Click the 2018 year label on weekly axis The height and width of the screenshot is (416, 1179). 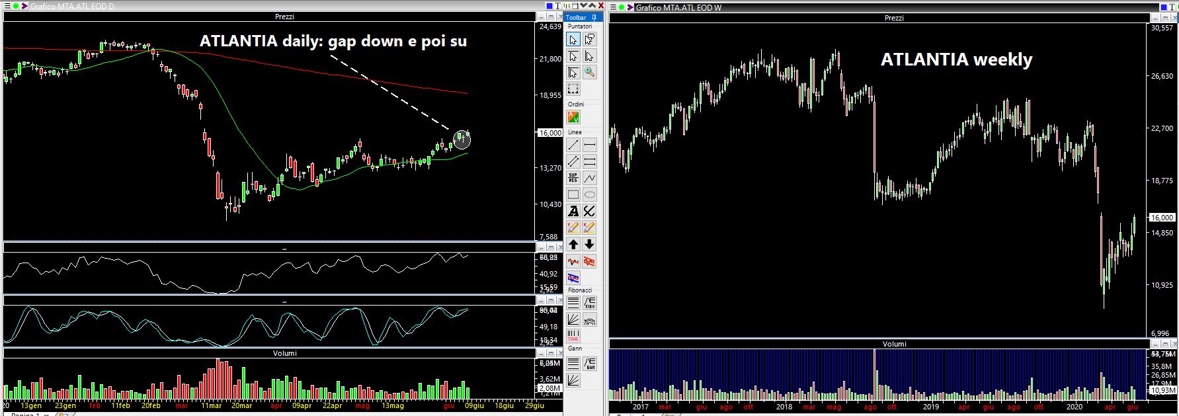click(x=784, y=407)
